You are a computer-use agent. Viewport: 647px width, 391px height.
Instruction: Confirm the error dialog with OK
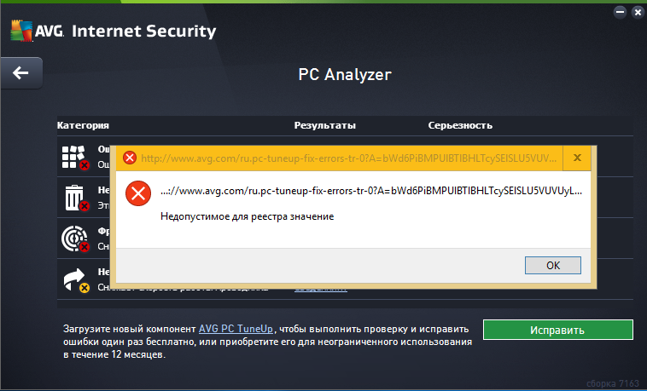pyautogui.click(x=553, y=265)
